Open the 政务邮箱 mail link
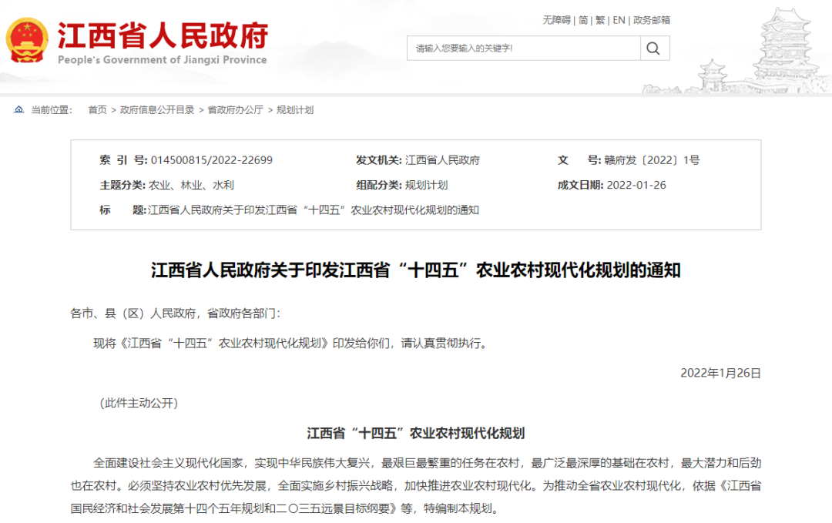 coord(652,20)
